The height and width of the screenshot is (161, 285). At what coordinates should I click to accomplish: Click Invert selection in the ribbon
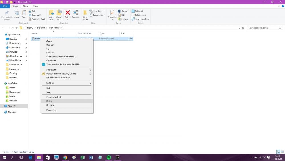(x=140, y=19)
